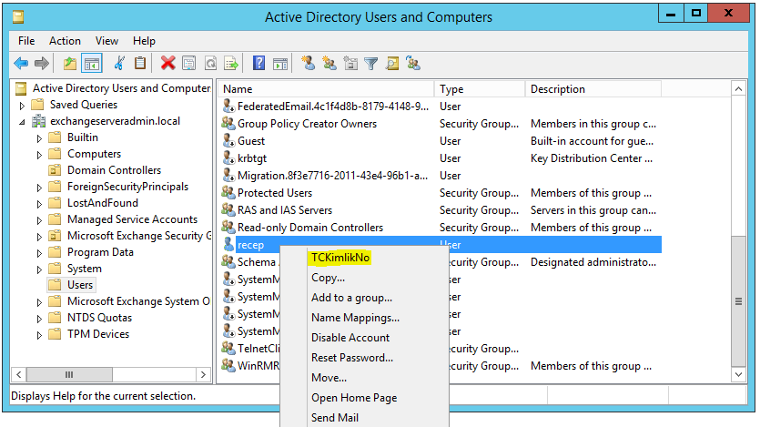Expand the System container
760x427 pixels.
(39, 269)
